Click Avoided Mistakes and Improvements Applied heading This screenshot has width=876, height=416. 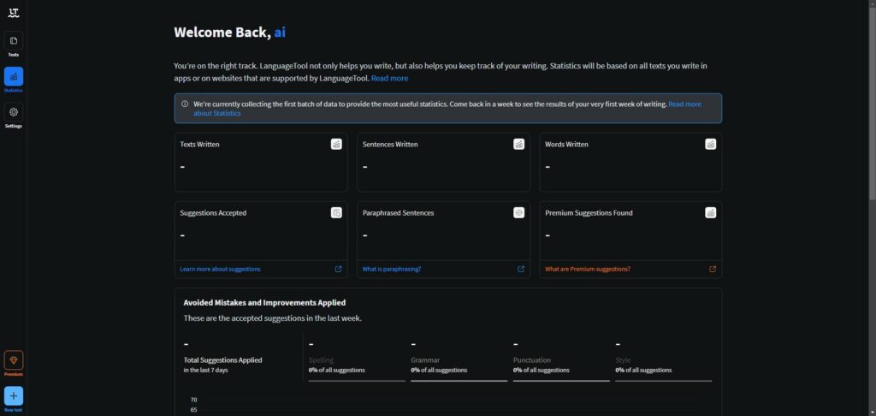[265, 302]
